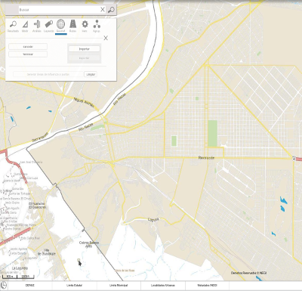The image size is (302, 291).
Task: Open the Agrup. nodes icon
Action: (97, 26)
